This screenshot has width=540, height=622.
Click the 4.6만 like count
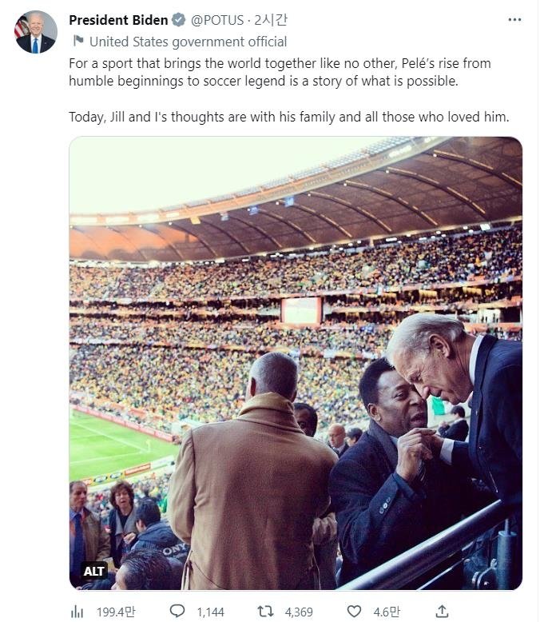pyautogui.click(x=387, y=612)
